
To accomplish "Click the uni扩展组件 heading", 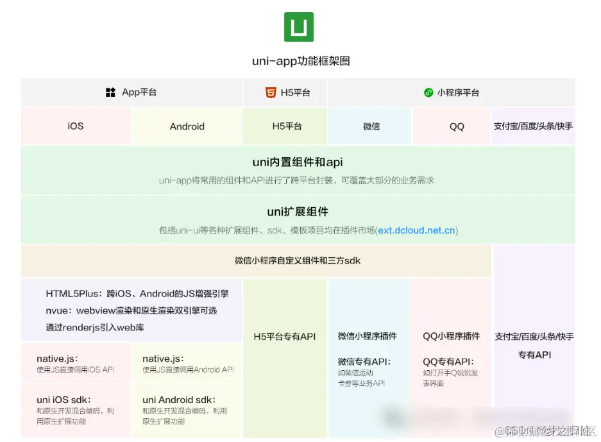I will (298, 212).
